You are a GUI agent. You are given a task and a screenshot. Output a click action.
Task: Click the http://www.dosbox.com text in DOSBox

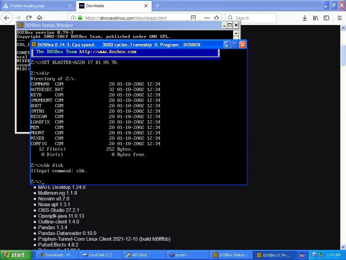(x=108, y=52)
